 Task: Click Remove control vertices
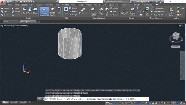(114, 15)
